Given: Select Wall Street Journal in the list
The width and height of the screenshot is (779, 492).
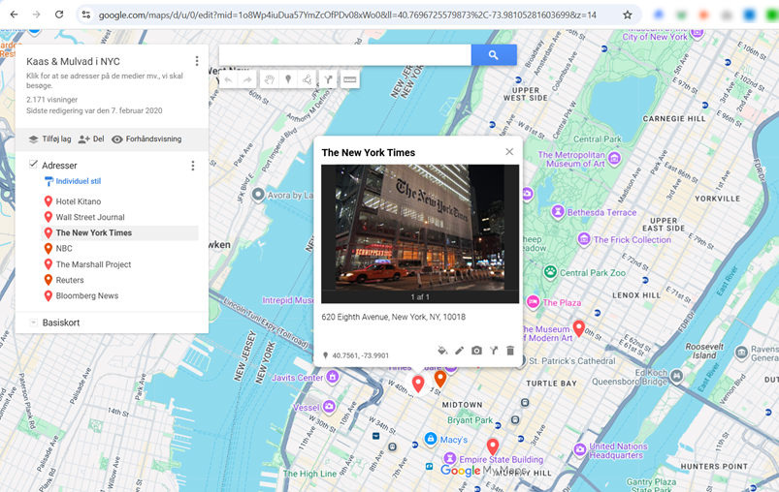Looking at the screenshot, I should (x=90, y=217).
